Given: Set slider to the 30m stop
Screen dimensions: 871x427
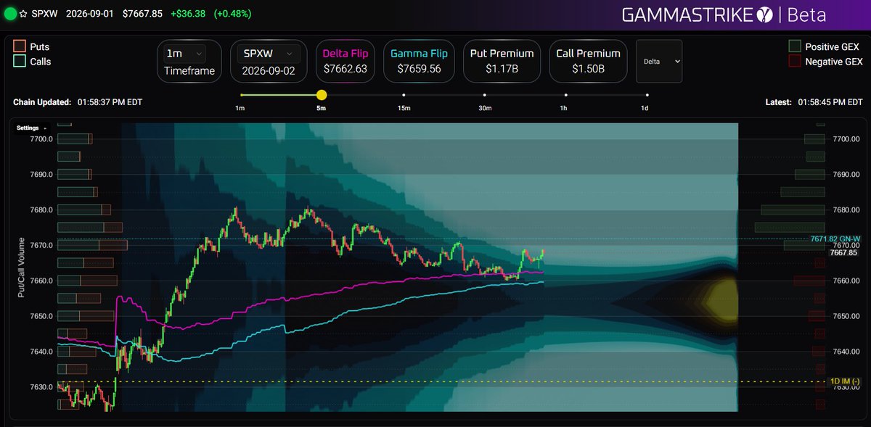Looking at the screenshot, I should 485,95.
